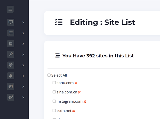Viewport: 160px width, 119px height.
Task: Expand the chevron beside the wrench icon
Action: 23,55
